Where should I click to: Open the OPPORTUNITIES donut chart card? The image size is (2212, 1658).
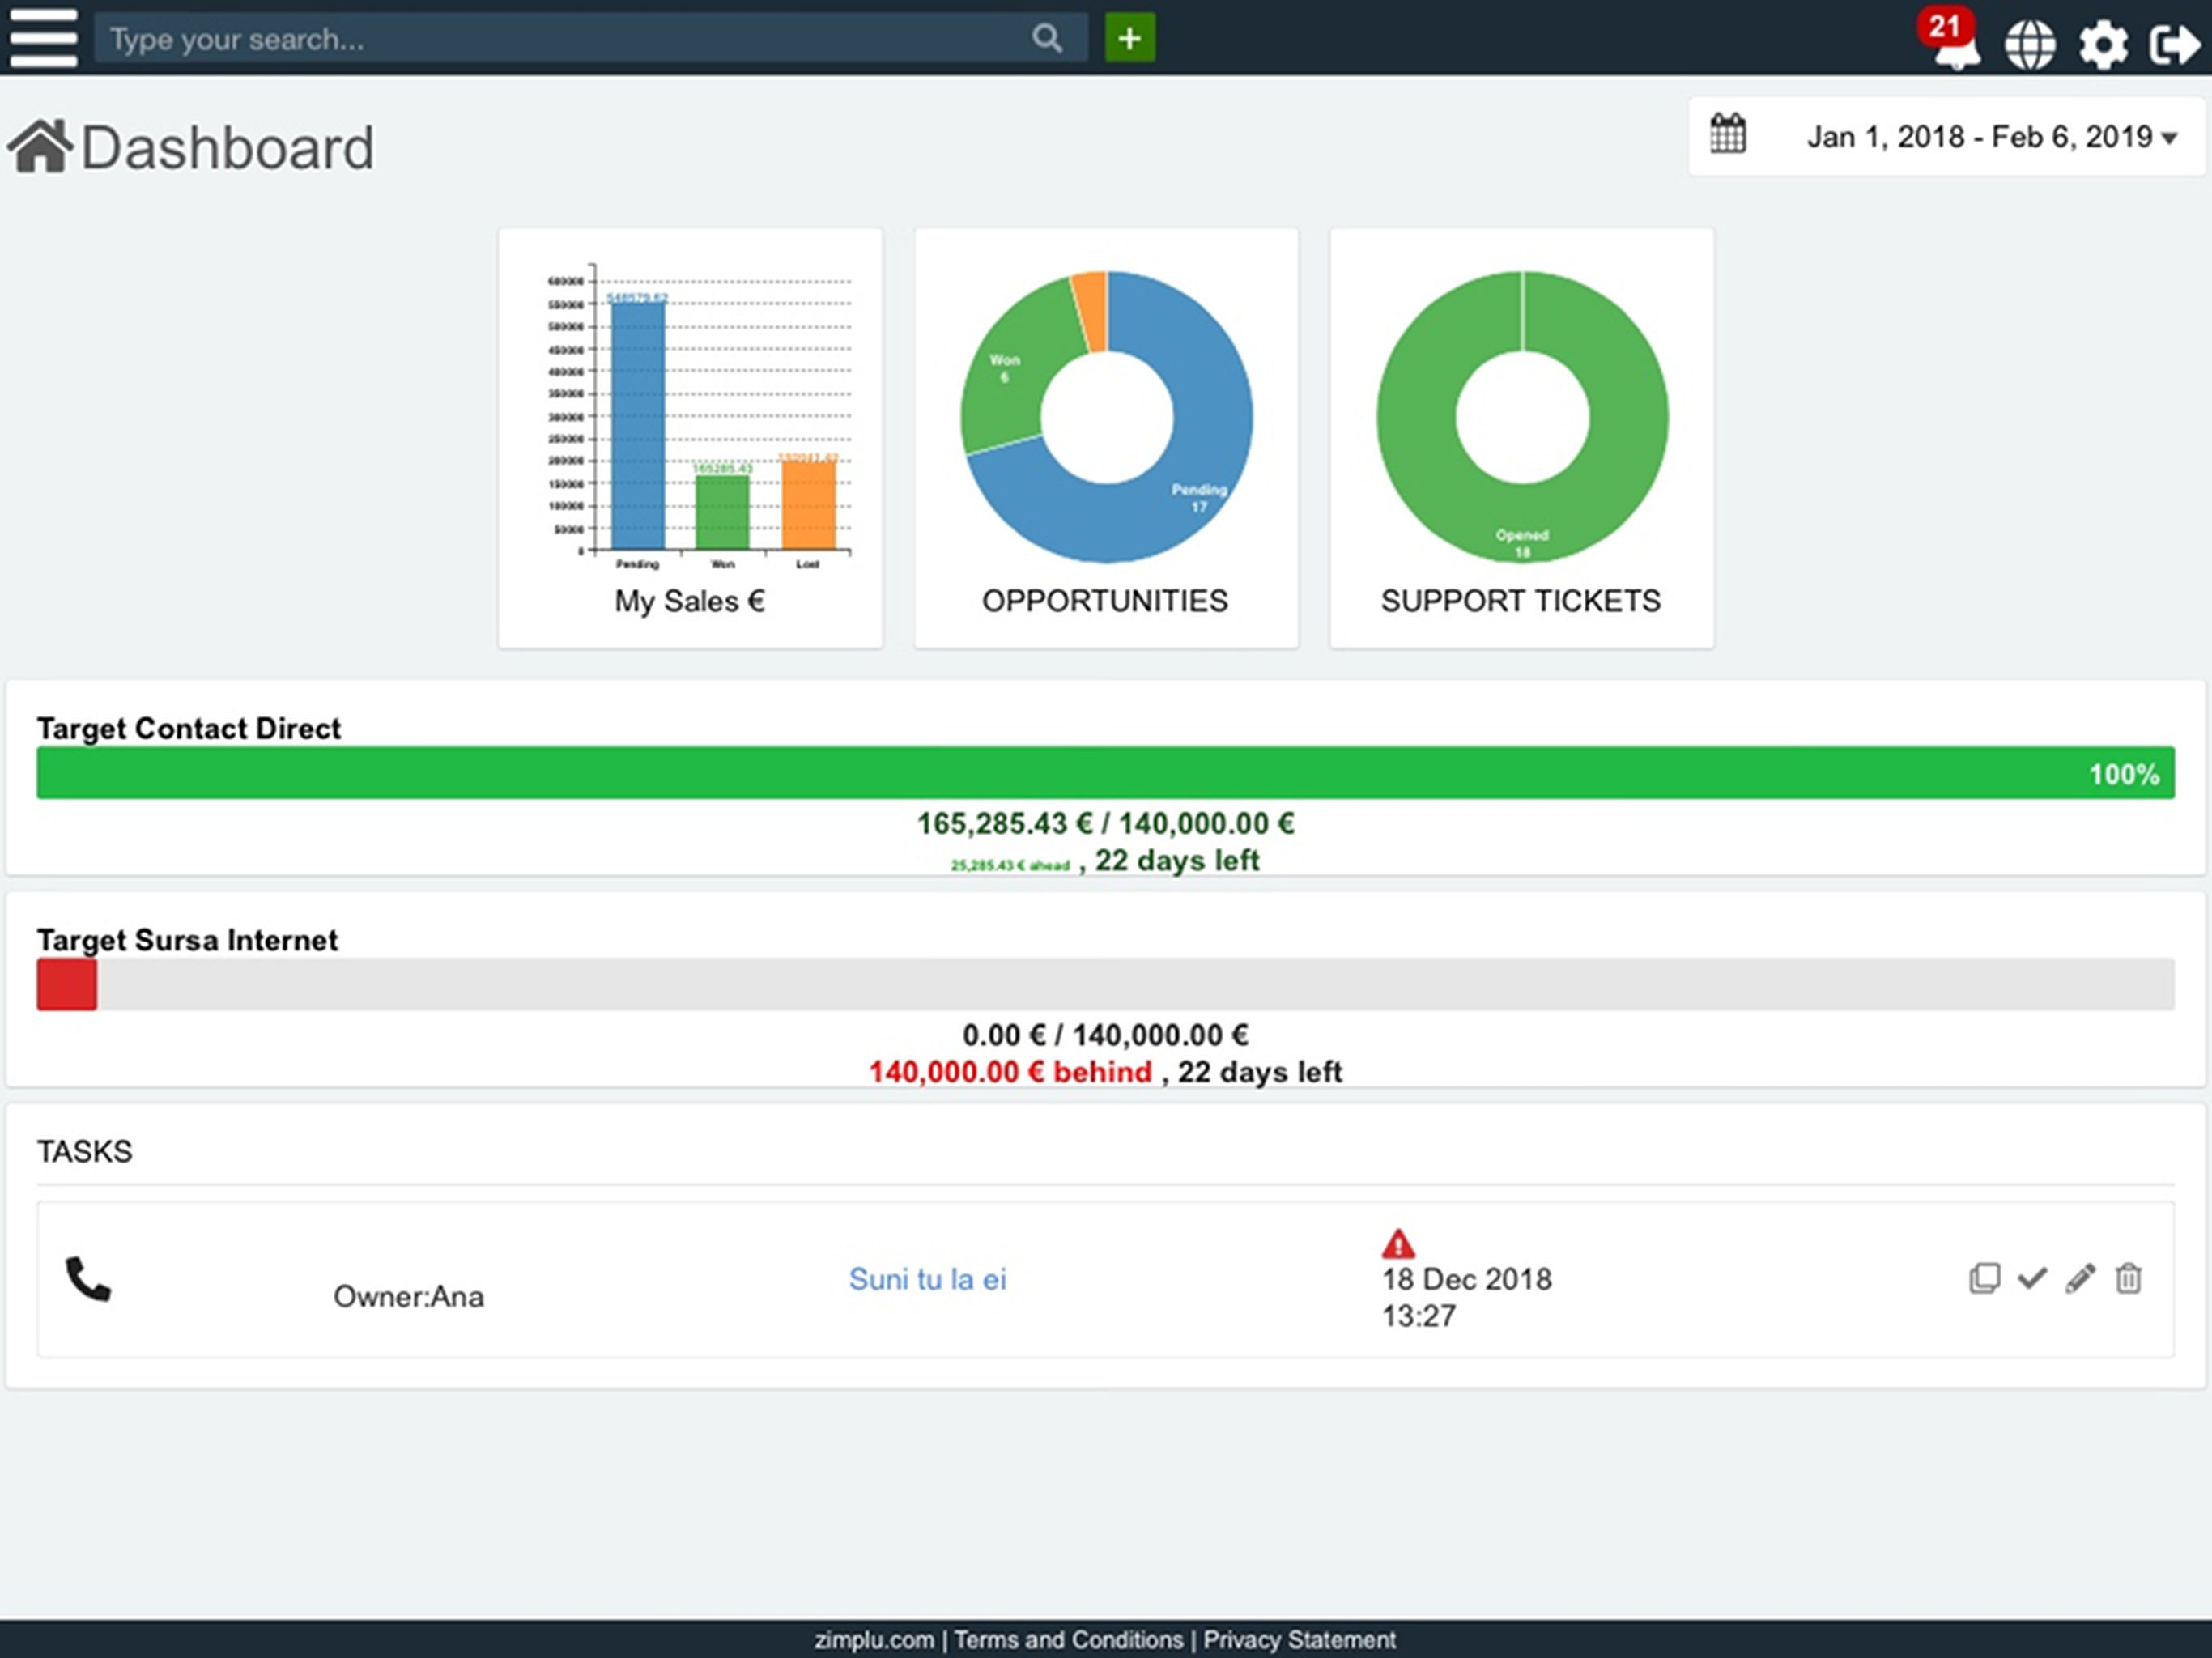point(1106,438)
